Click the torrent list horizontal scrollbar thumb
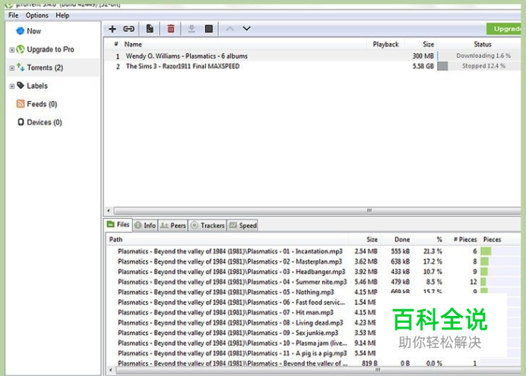Image resolution: width=526 pixels, height=376 pixels. [x=317, y=211]
